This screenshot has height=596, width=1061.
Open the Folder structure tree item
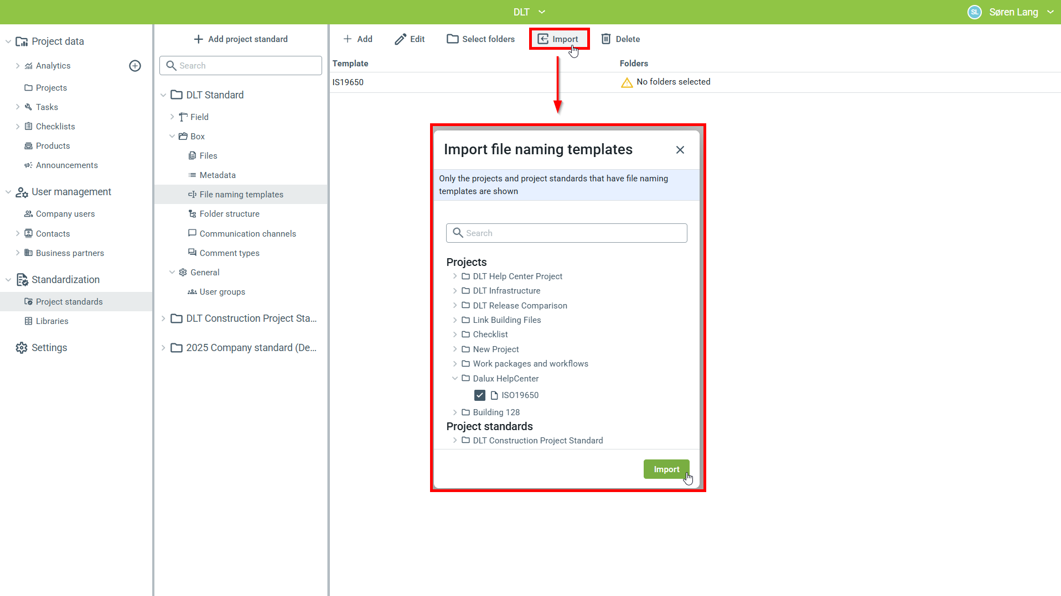[229, 214]
